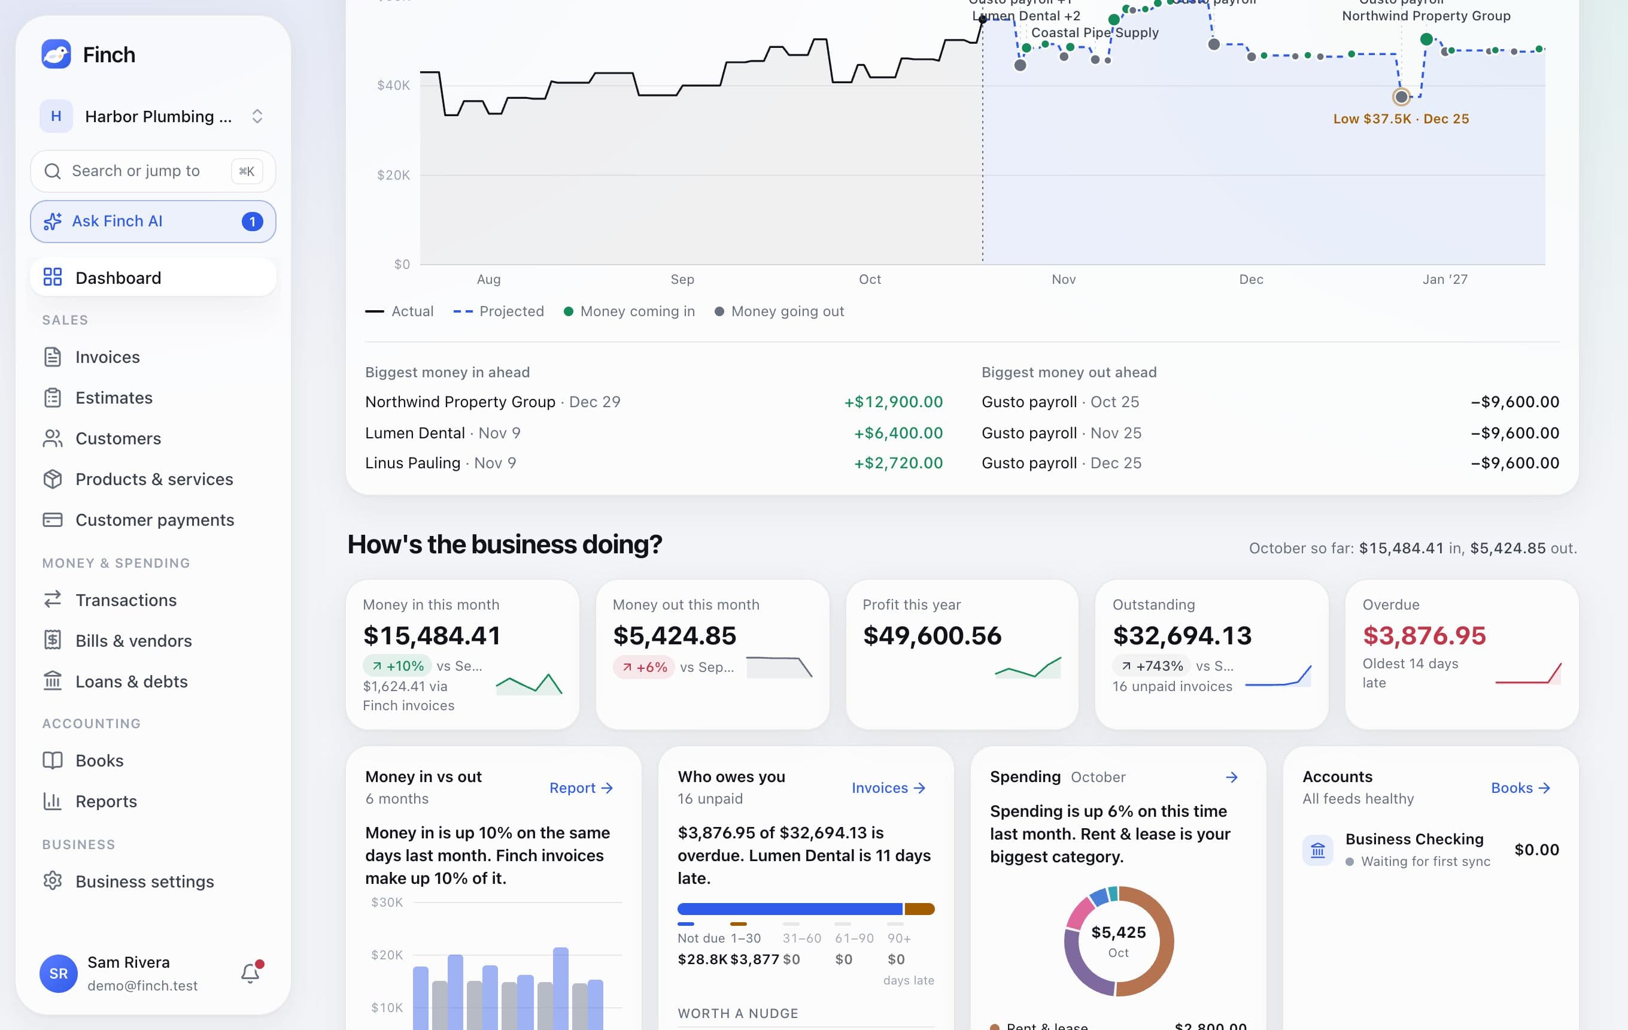Click the SR user avatar
1628x1030 pixels.
point(59,973)
